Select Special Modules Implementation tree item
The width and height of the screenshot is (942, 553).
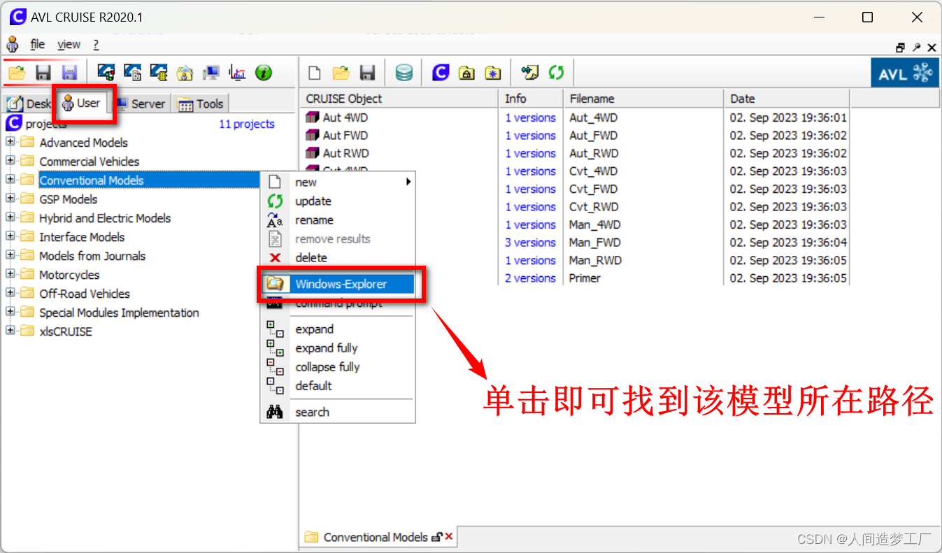[x=119, y=313]
